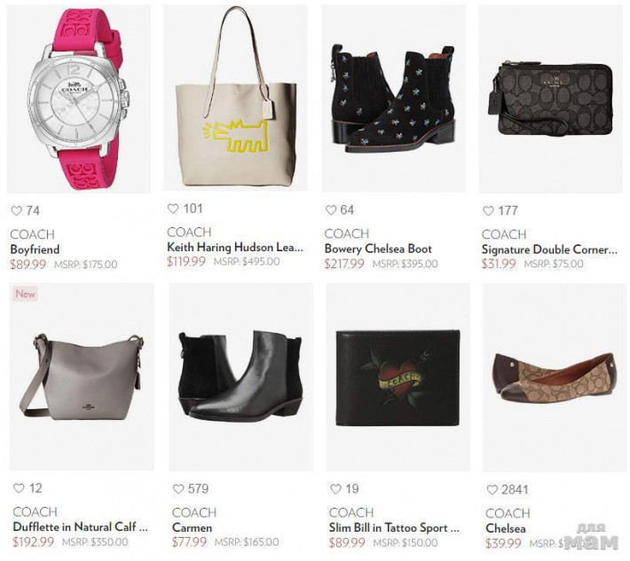The width and height of the screenshot is (630, 561).
Task: Open the Carmen product name link
Action: pyautogui.click(x=192, y=527)
